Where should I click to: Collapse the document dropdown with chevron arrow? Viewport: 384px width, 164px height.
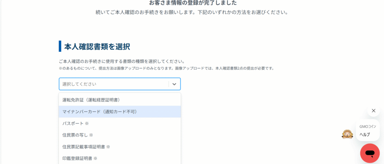coord(174,84)
